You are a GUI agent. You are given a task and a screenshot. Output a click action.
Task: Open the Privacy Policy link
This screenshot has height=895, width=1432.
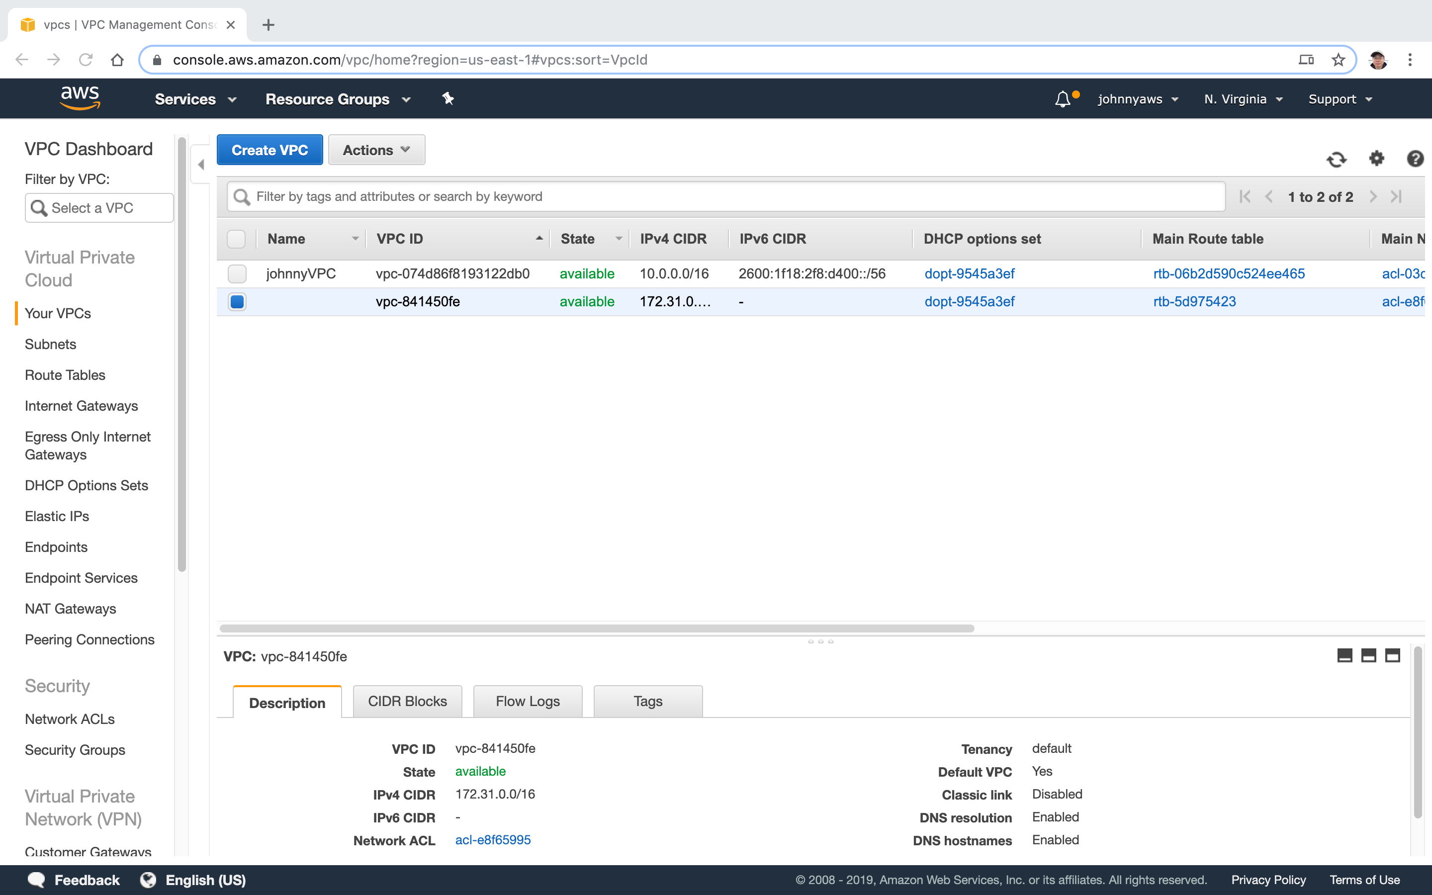[x=1269, y=880]
